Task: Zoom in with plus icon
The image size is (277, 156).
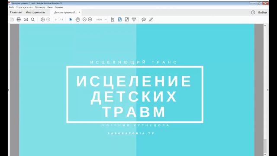Action: [90, 19]
